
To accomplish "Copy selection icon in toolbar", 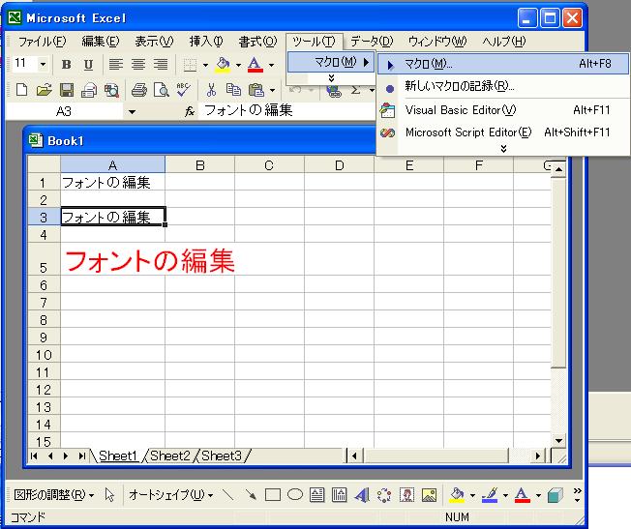I will 233,90.
